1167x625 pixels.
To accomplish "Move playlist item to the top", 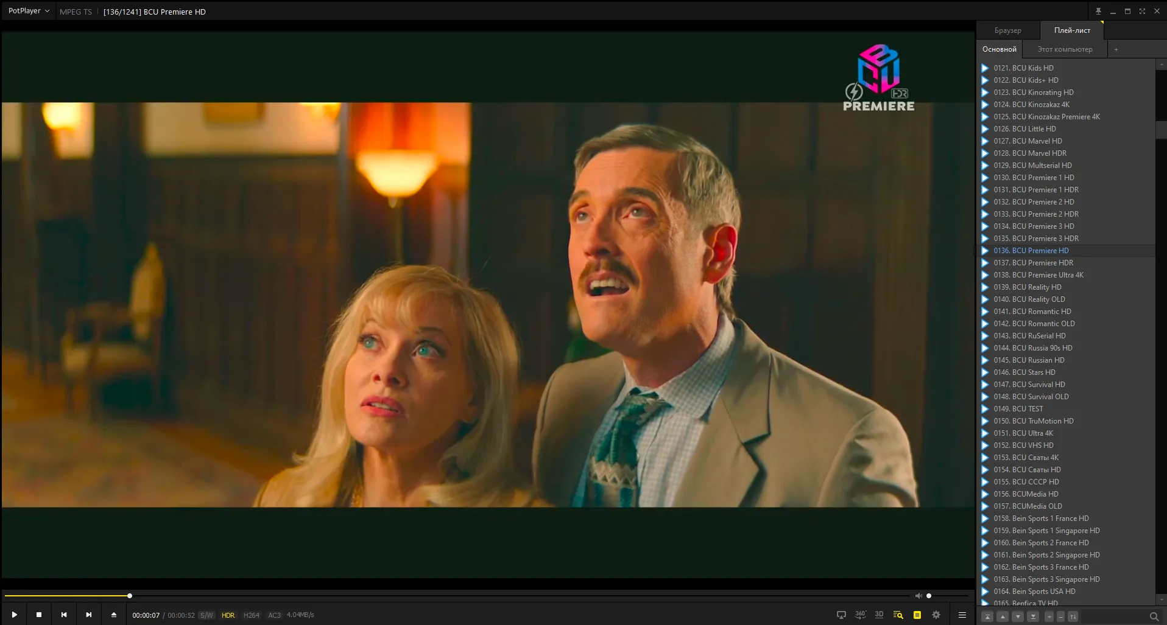I will [988, 616].
